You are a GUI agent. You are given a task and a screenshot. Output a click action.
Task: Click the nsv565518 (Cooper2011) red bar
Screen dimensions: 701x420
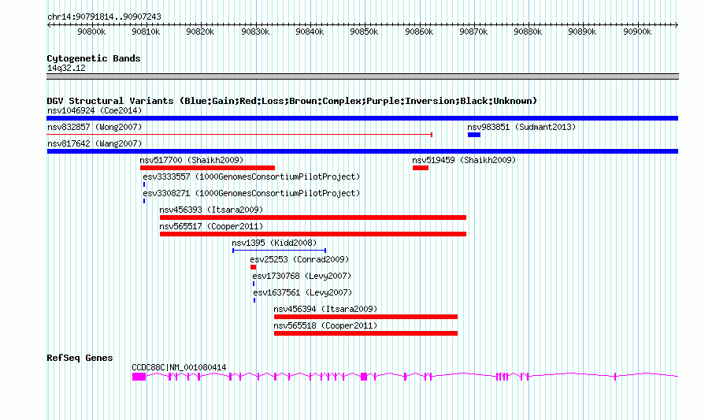[x=365, y=333]
